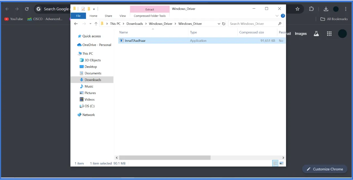This screenshot has width=353, height=180.
Task: Open Chrome Downloads icon
Action: click(326, 9)
